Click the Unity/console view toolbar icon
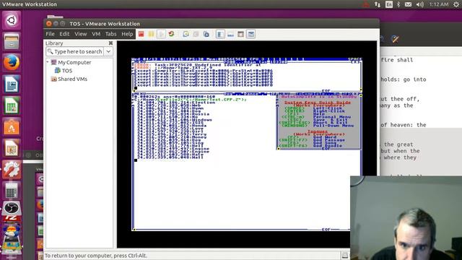The image size is (462, 260). (251, 34)
